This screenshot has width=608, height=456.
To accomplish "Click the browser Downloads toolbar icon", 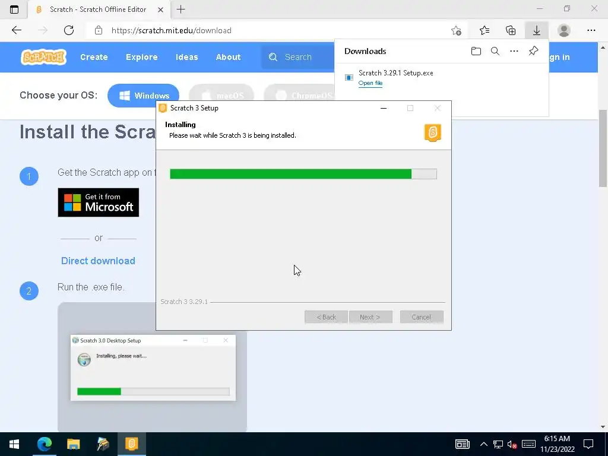I will [536, 30].
